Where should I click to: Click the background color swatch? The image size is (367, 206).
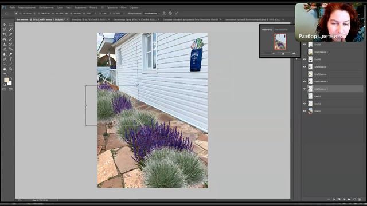click(x=10, y=83)
